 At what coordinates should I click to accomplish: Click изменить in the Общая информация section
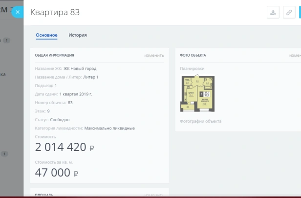(x=154, y=55)
